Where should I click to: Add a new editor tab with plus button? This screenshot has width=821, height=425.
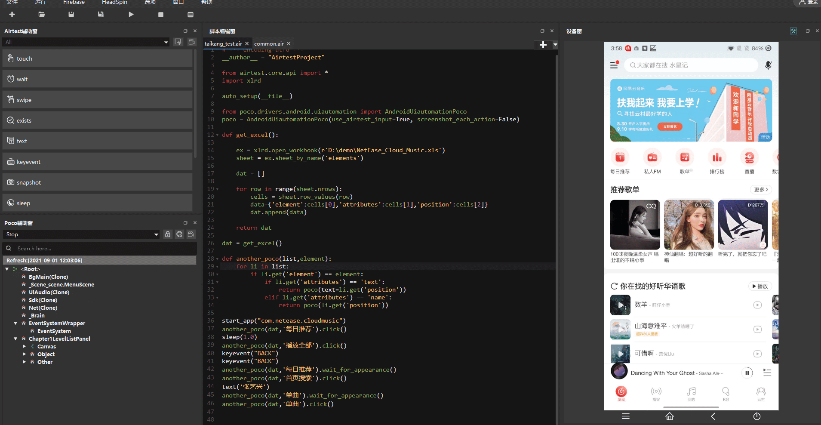pos(543,45)
